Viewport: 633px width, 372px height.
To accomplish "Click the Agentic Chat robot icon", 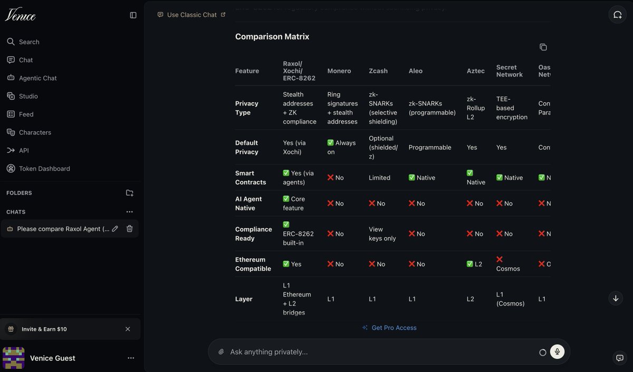I will pyautogui.click(x=11, y=78).
